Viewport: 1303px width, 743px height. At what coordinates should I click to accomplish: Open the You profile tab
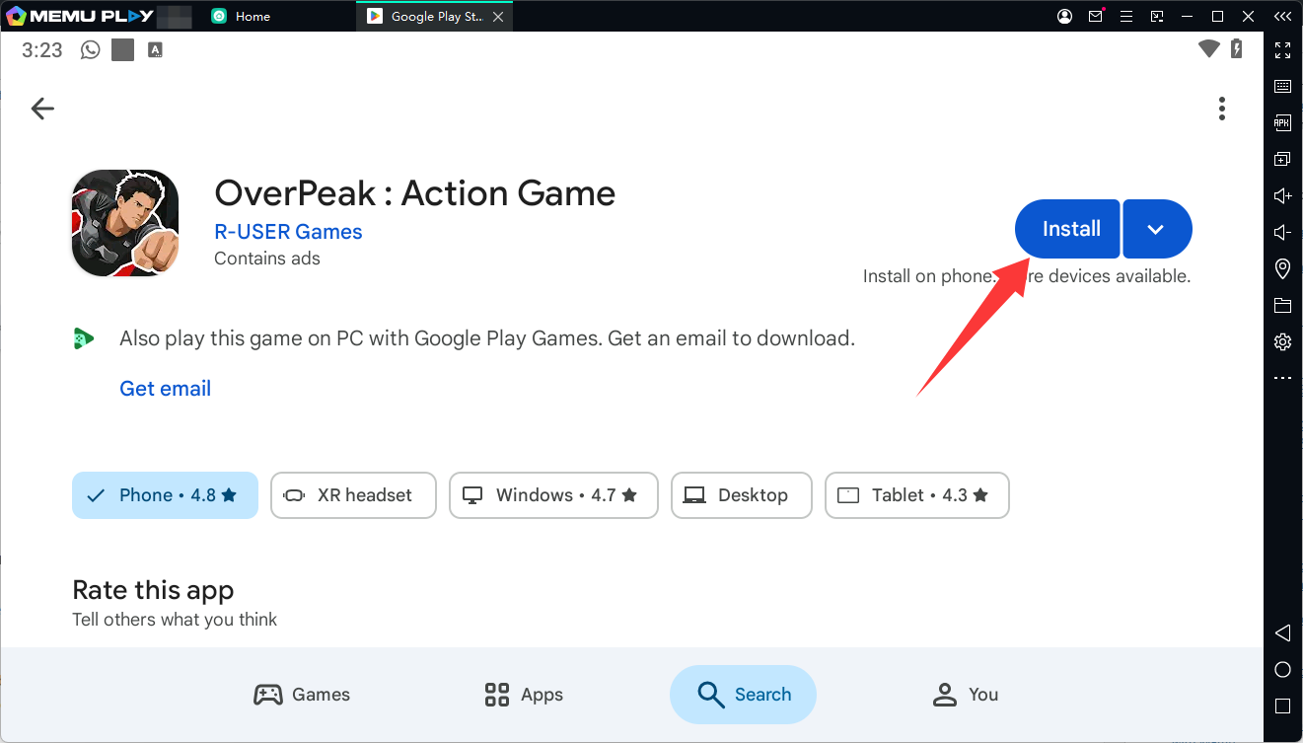[x=966, y=695]
